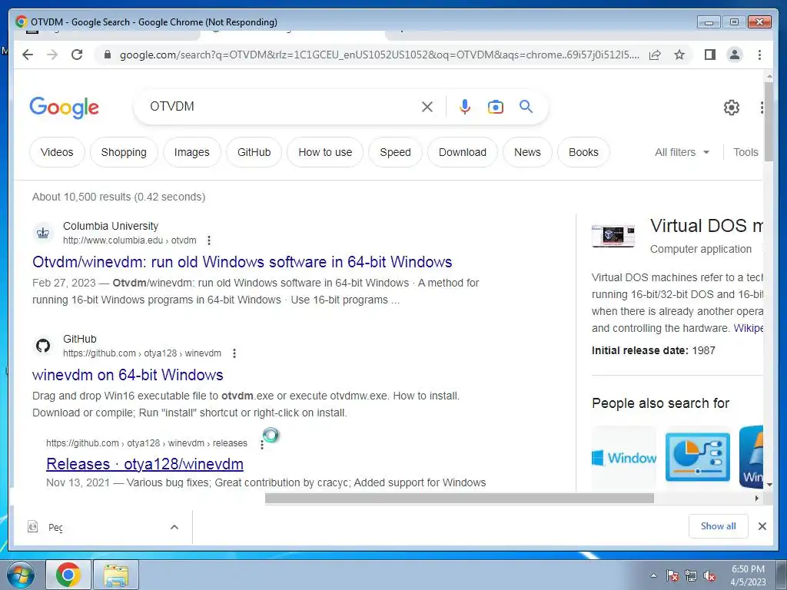Screen dimensions: 787x590
Task: Open the chart icon related search card
Action: click(698, 457)
